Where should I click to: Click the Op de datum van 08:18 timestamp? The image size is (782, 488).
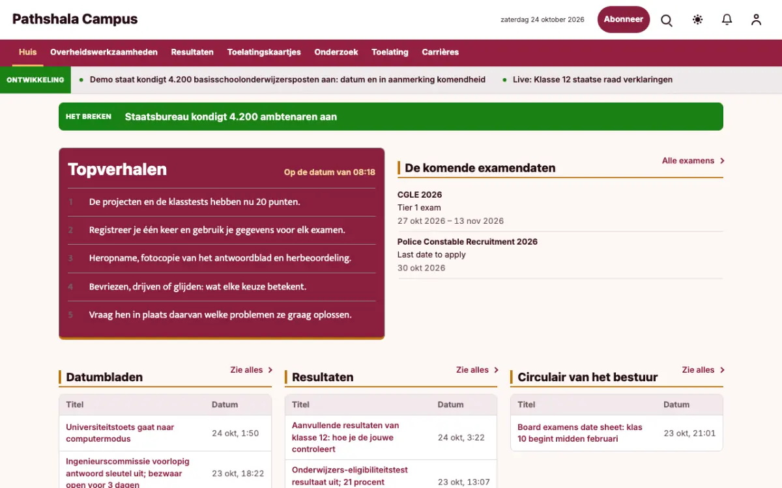pos(330,172)
